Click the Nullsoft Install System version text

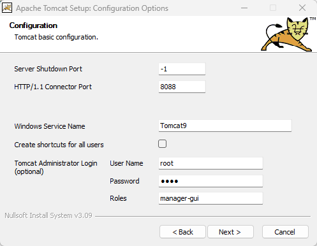coord(48,215)
